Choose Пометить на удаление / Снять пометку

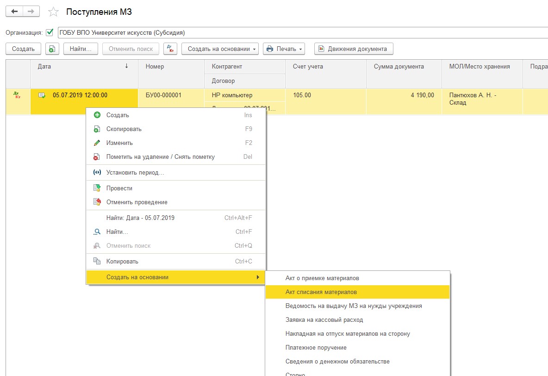[x=160, y=157]
